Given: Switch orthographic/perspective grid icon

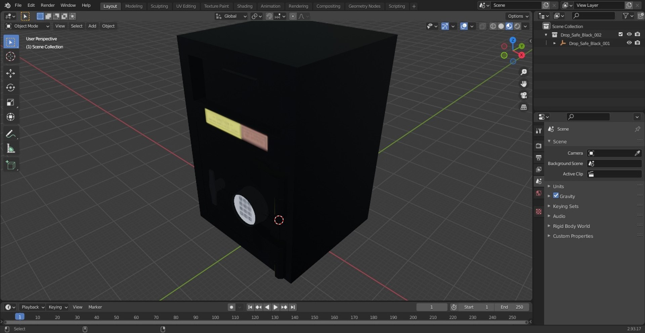Looking at the screenshot, I should point(523,107).
